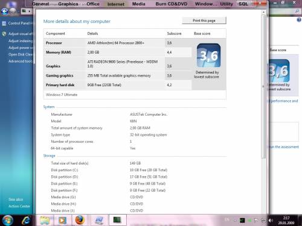This screenshot has width=302, height=226.
Task: Open the Windows Start orb
Action: (x=7, y=220)
